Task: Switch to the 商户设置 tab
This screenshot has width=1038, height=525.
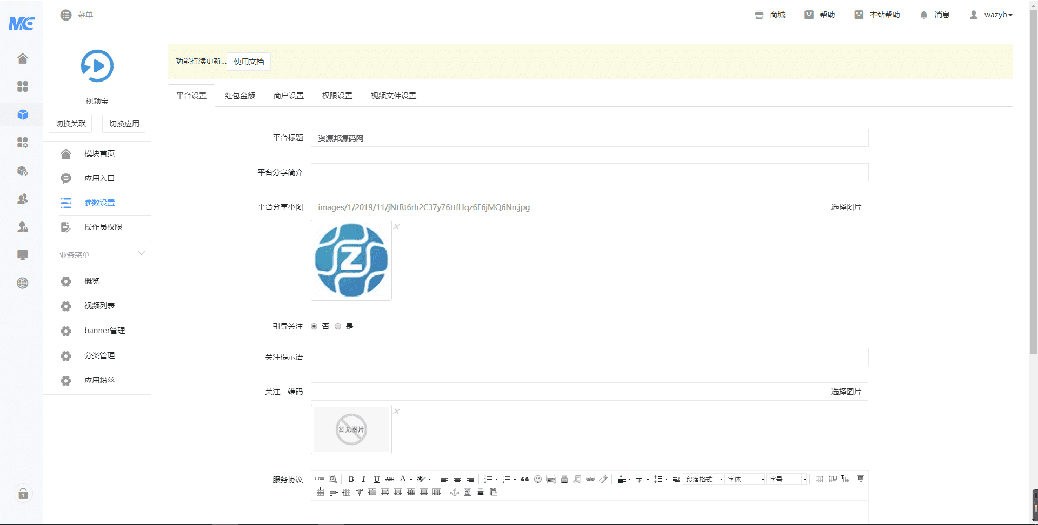Action: (x=289, y=96)
